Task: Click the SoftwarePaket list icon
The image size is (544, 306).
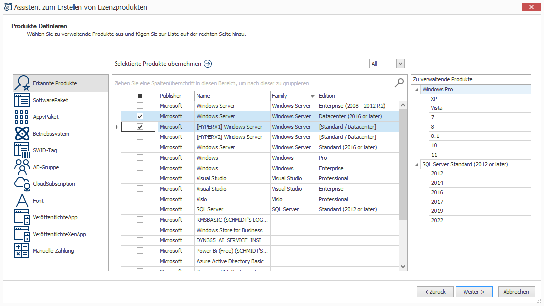Action: (x=22, y=100)
